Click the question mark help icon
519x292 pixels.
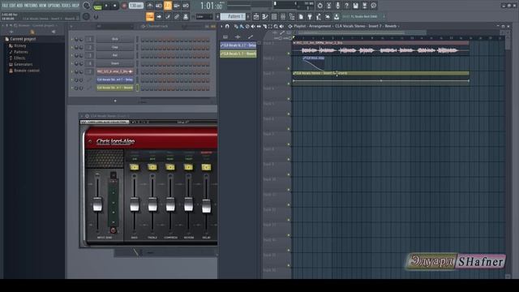346,6
